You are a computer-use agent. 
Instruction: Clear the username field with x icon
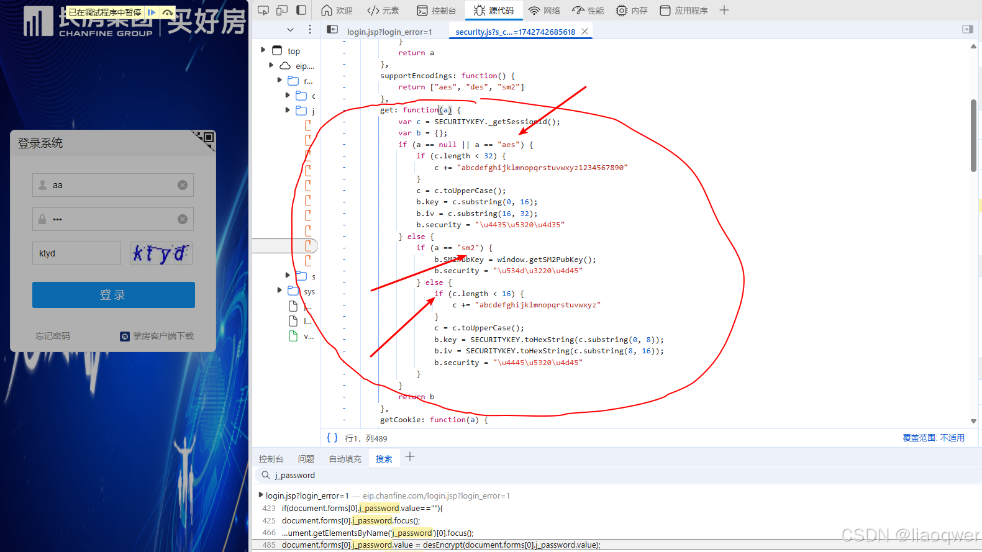pos(183,185)
